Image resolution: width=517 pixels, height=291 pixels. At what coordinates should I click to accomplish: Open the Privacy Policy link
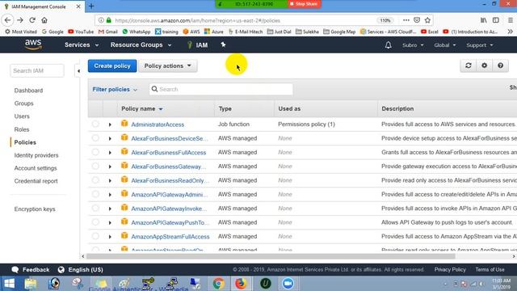pyautogui.click(x=450, y=269)
